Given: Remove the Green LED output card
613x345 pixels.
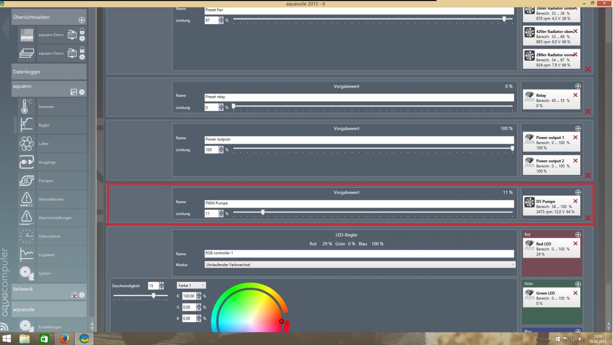Looking at the screenshot, I should tap(575, 293).
